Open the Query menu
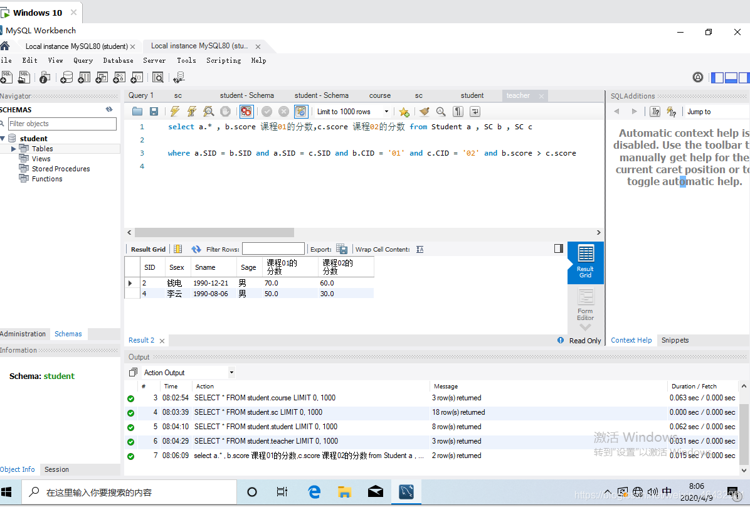The image size is (750, 507). (x=83, y=60)
